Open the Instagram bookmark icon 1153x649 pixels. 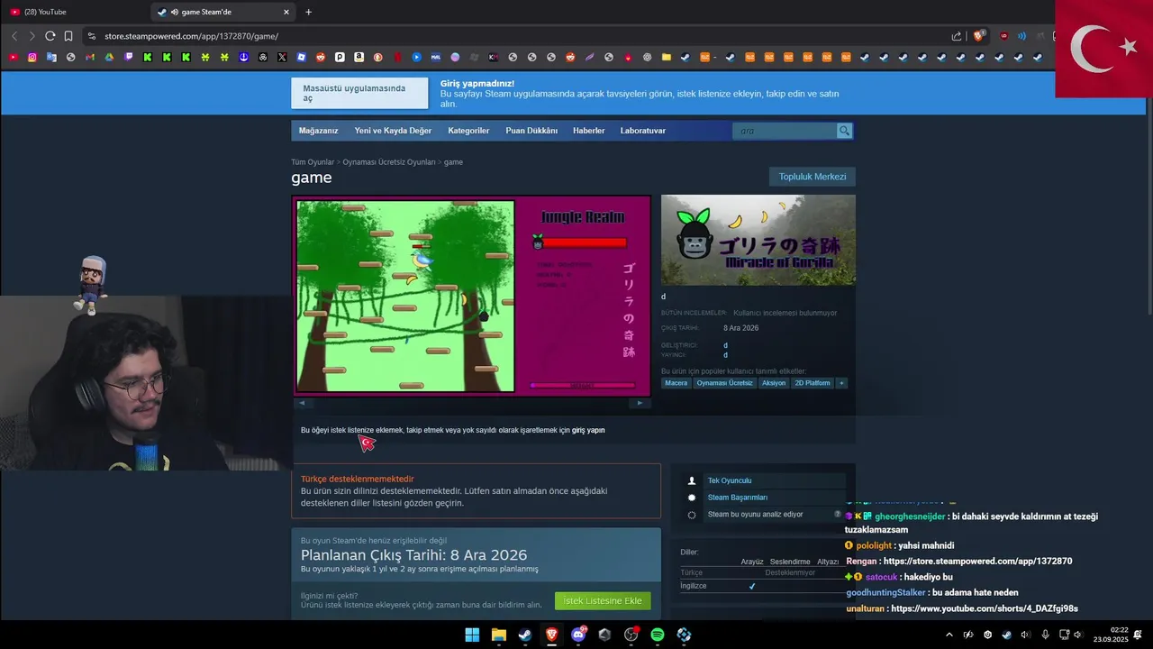(x=32, y=57)
